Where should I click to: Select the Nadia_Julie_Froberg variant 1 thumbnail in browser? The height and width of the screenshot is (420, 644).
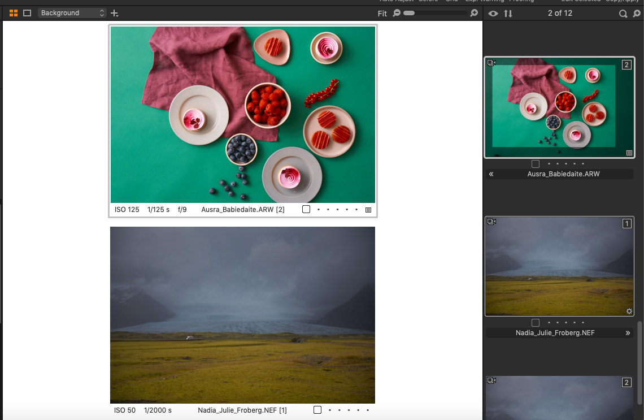559,266
